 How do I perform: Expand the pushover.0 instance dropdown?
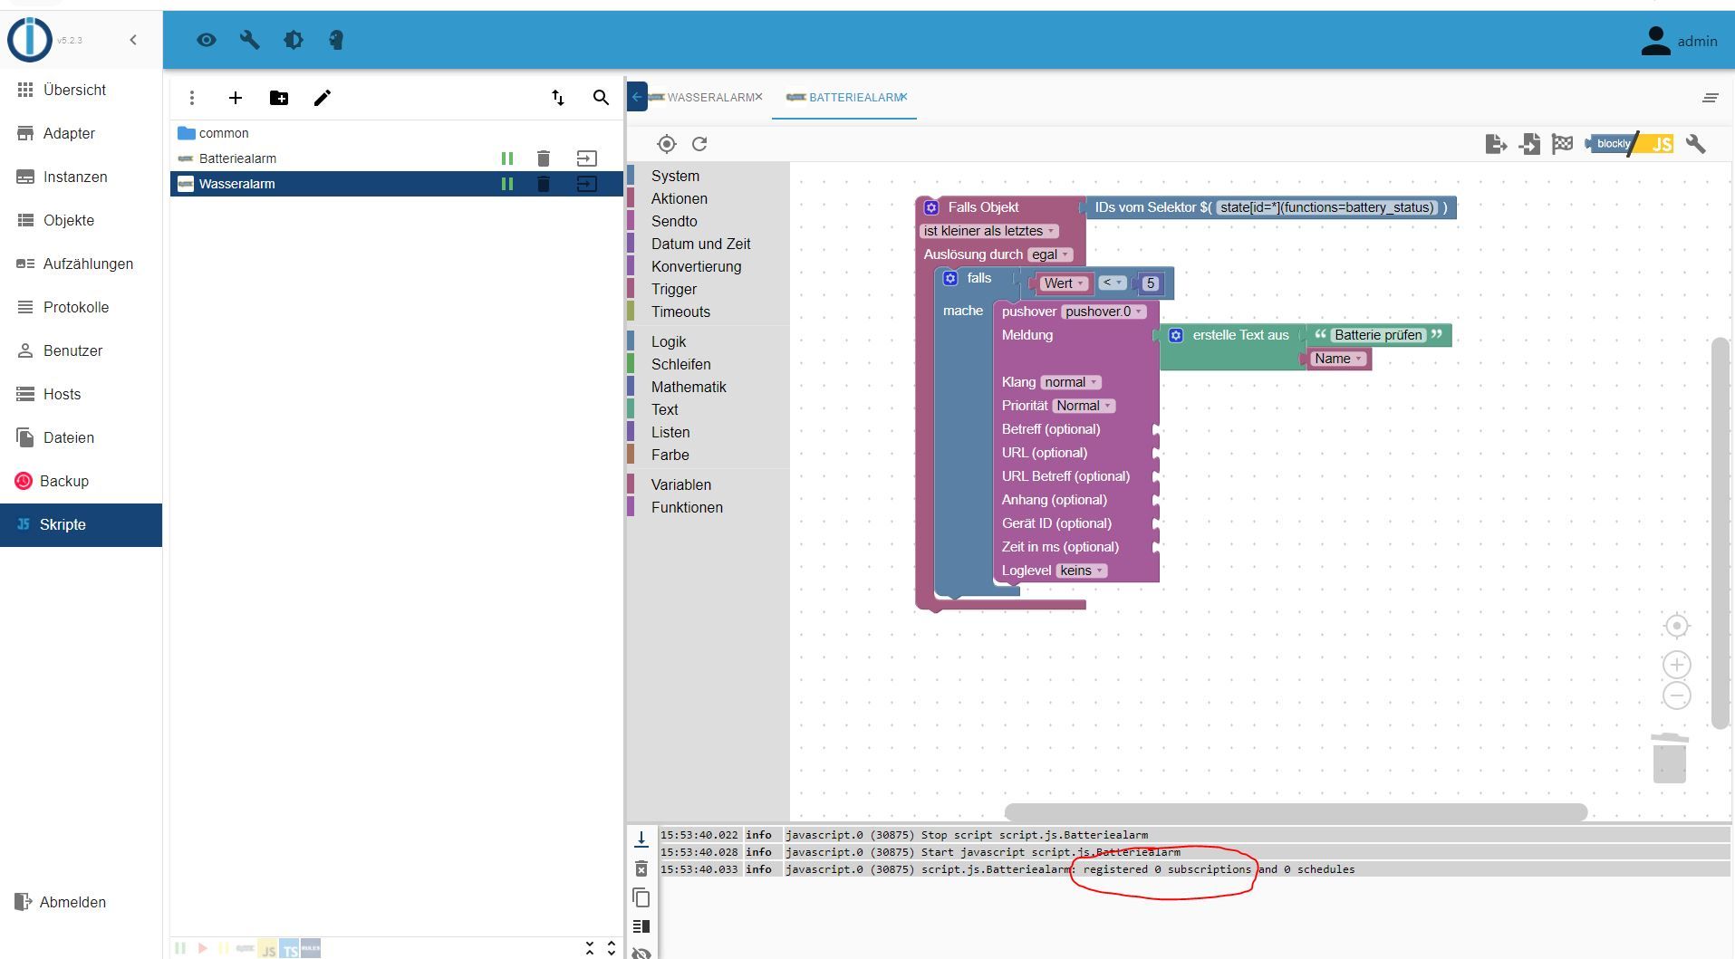tap(1103, 312)
